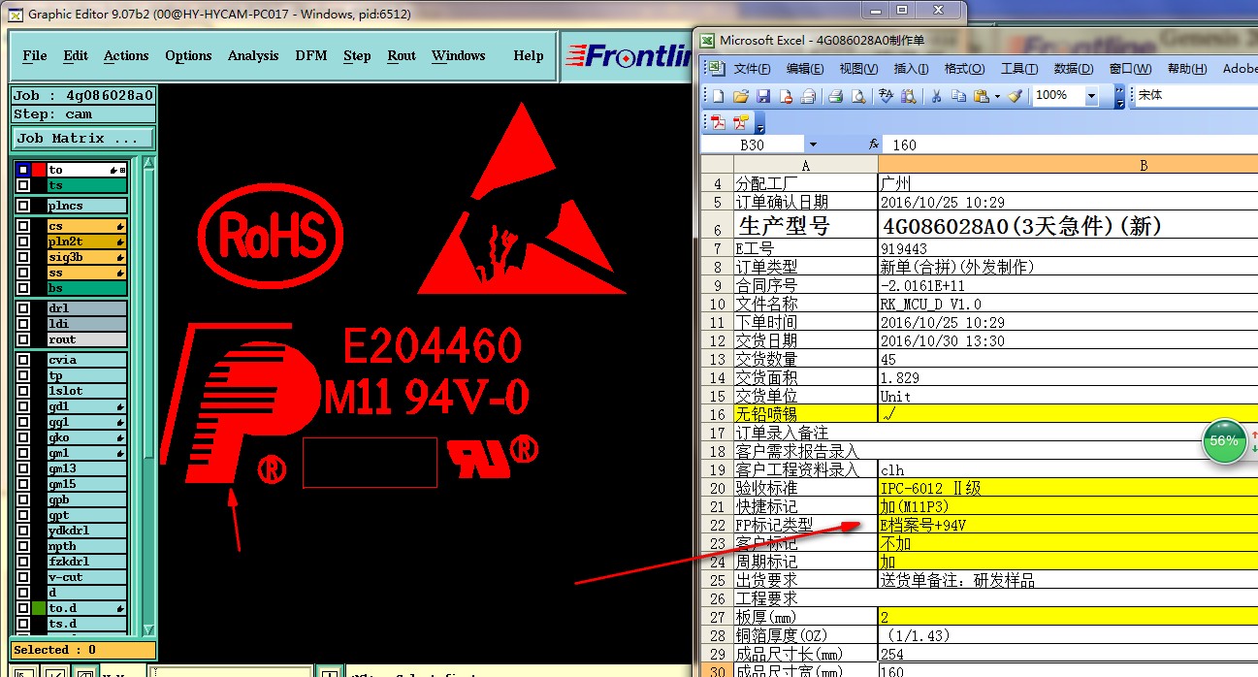This screenshot has height=677, width=1258.
Task: Toggle display checkbox for layer drl
Action: pos(23,308)
